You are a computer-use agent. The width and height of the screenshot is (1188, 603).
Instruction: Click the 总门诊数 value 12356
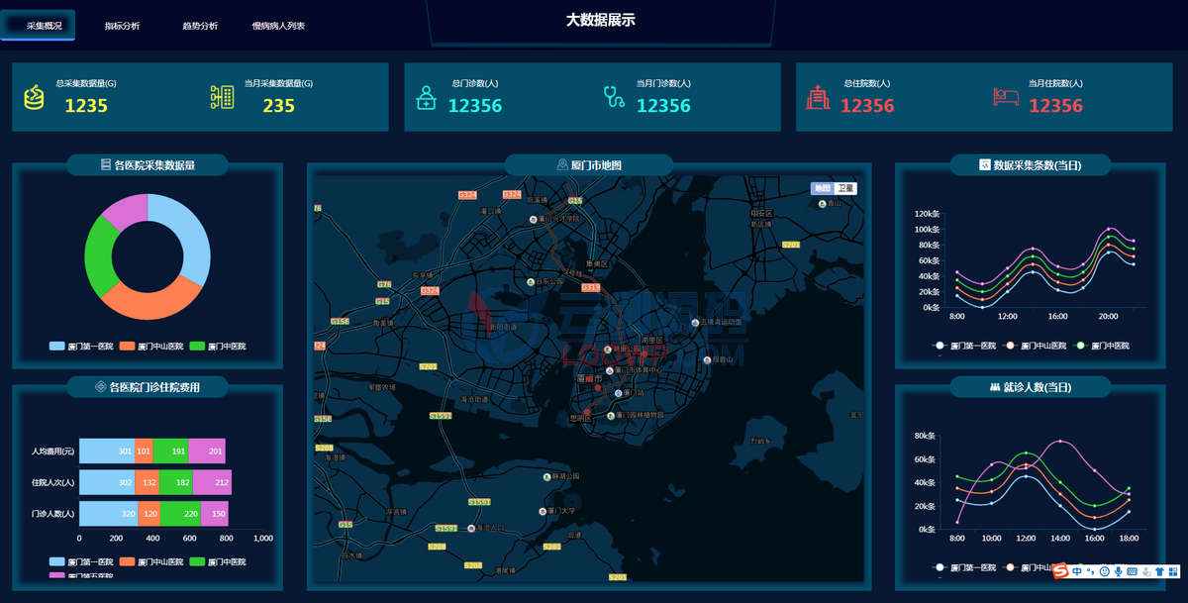[x=475, y=105]
